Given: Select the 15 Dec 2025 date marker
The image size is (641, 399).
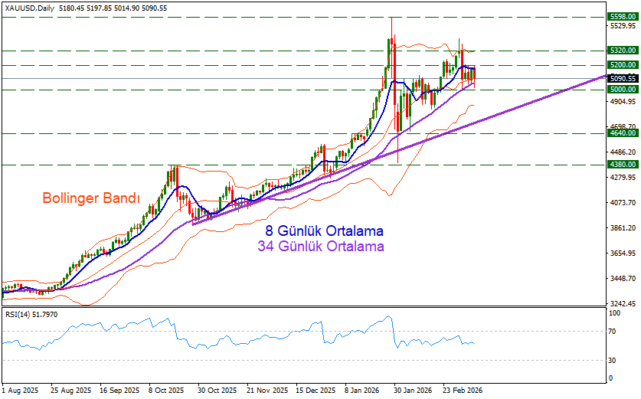Looking at the screenshot, I should 316,390.
